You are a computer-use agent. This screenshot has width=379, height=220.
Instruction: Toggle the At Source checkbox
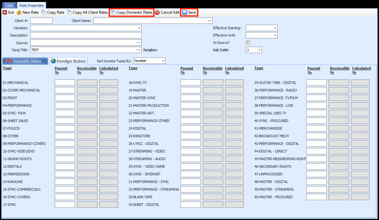coord(248,43)
